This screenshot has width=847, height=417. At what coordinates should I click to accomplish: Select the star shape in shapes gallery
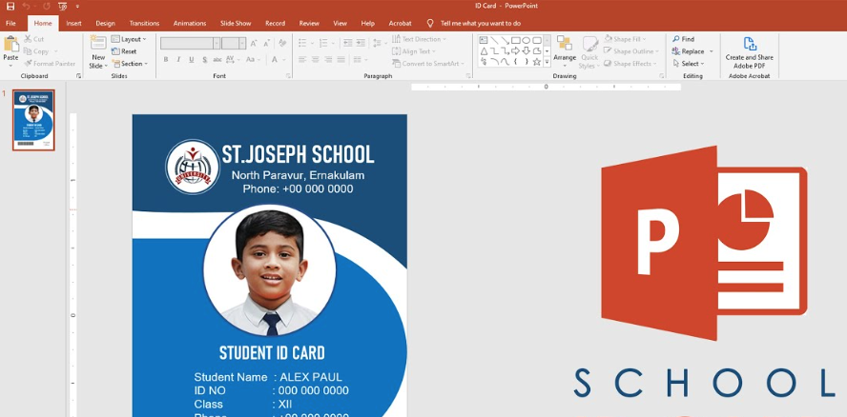tap(536, 62)
